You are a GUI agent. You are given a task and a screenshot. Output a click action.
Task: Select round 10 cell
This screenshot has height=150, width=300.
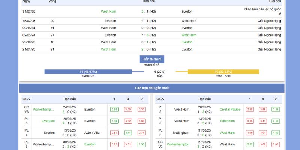pyautogui.click(x=52, y=42)
